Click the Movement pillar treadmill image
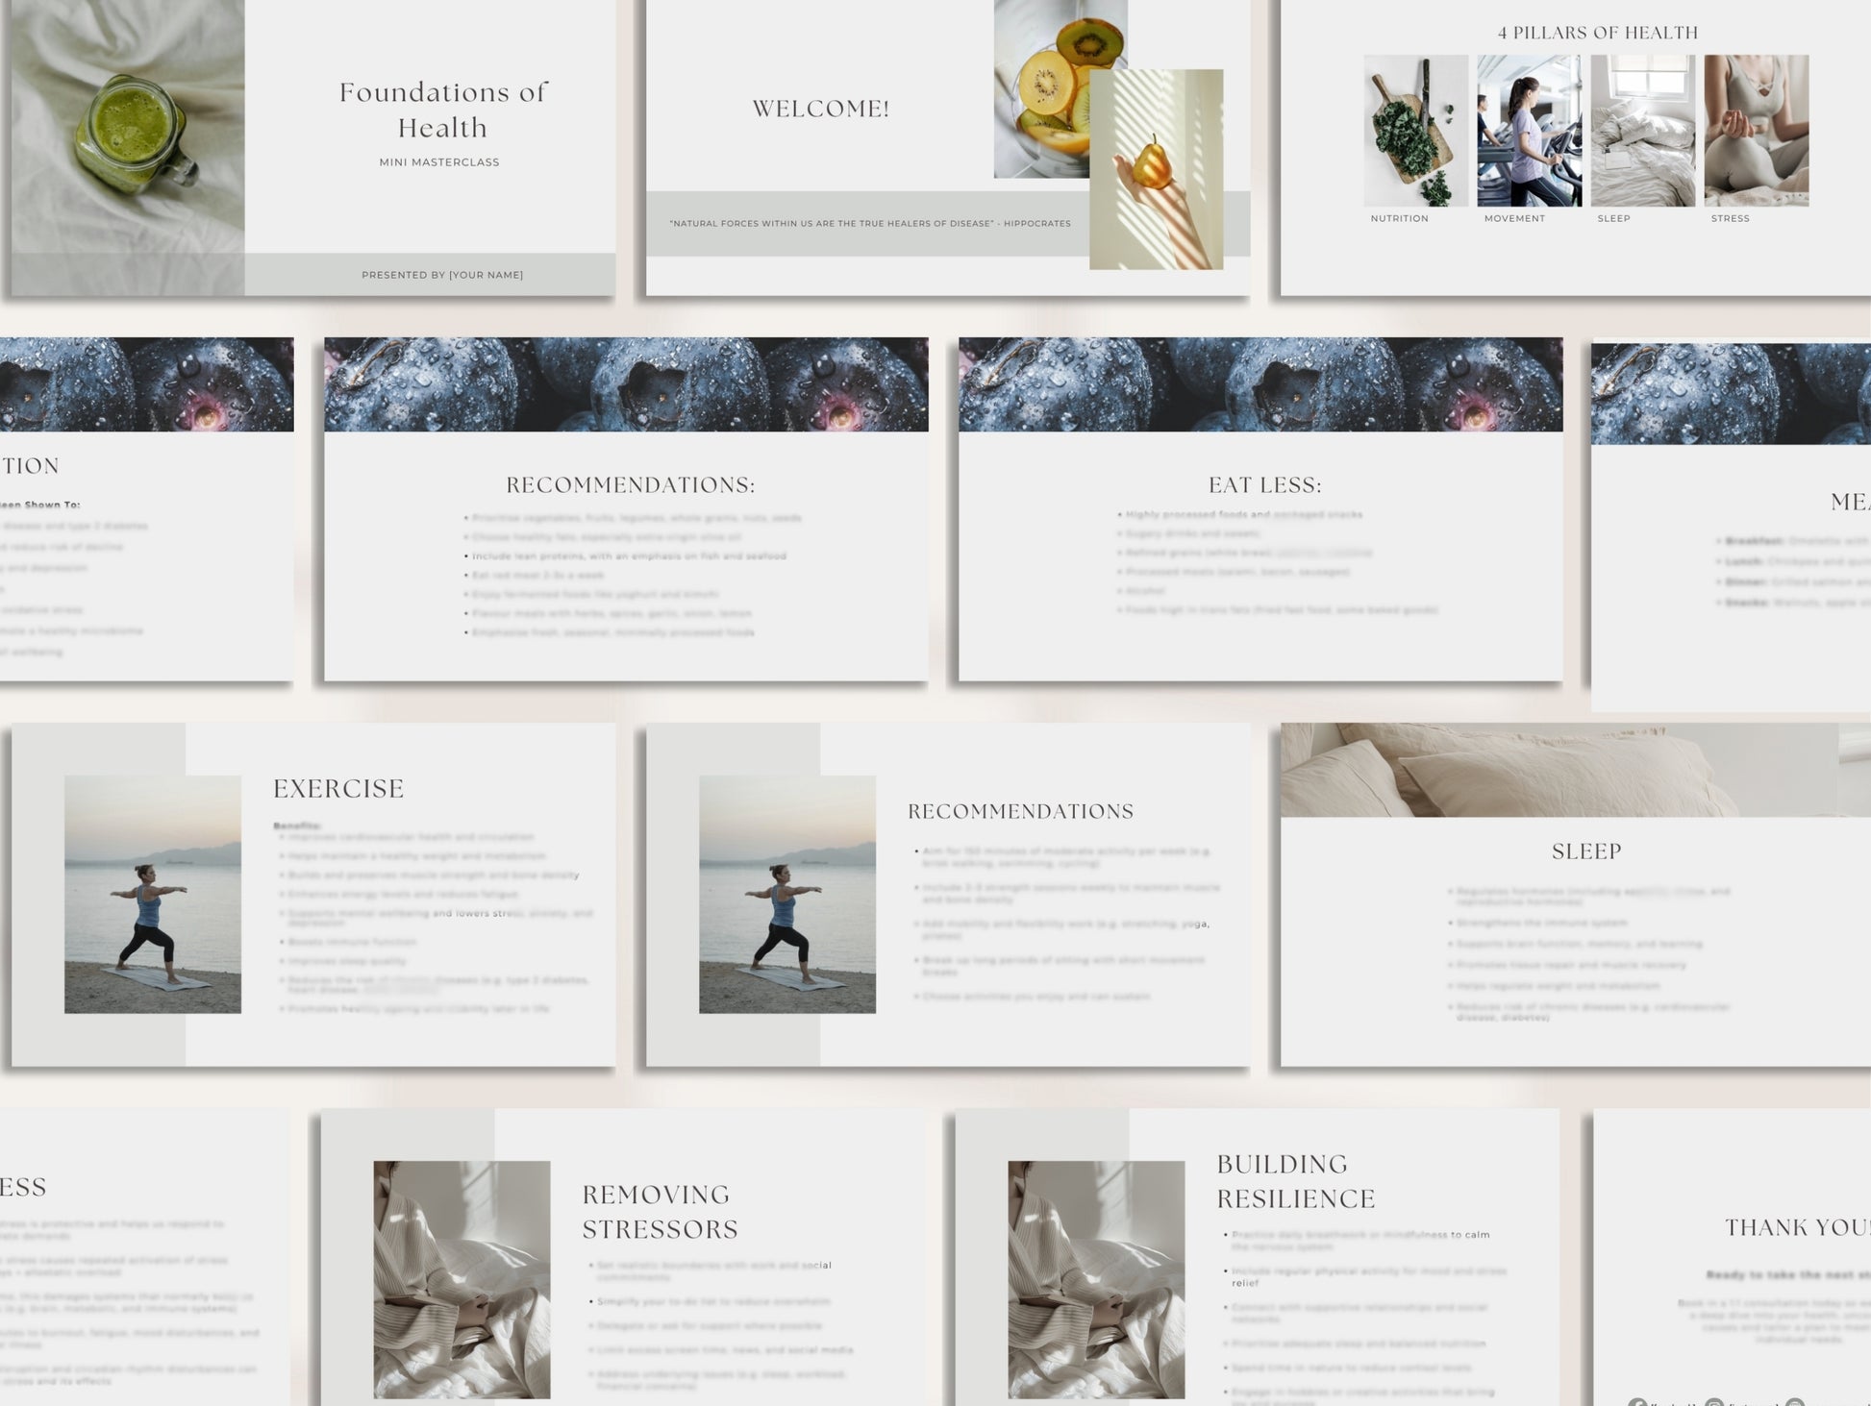Image resolution: width=1871 pixels, height=1406 pixels. [1529, 131]
